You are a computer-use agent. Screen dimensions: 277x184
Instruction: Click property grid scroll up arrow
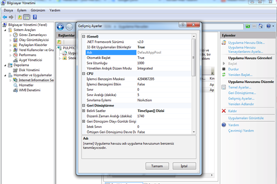pyautogui.click(x=194, y=36)
